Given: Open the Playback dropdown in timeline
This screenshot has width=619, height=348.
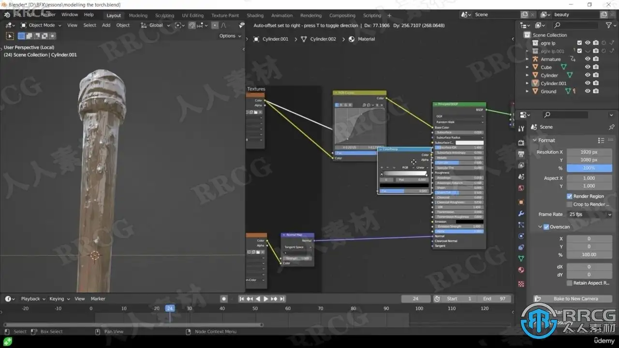Looking at the screenshot, I should [x=32, y=299].
